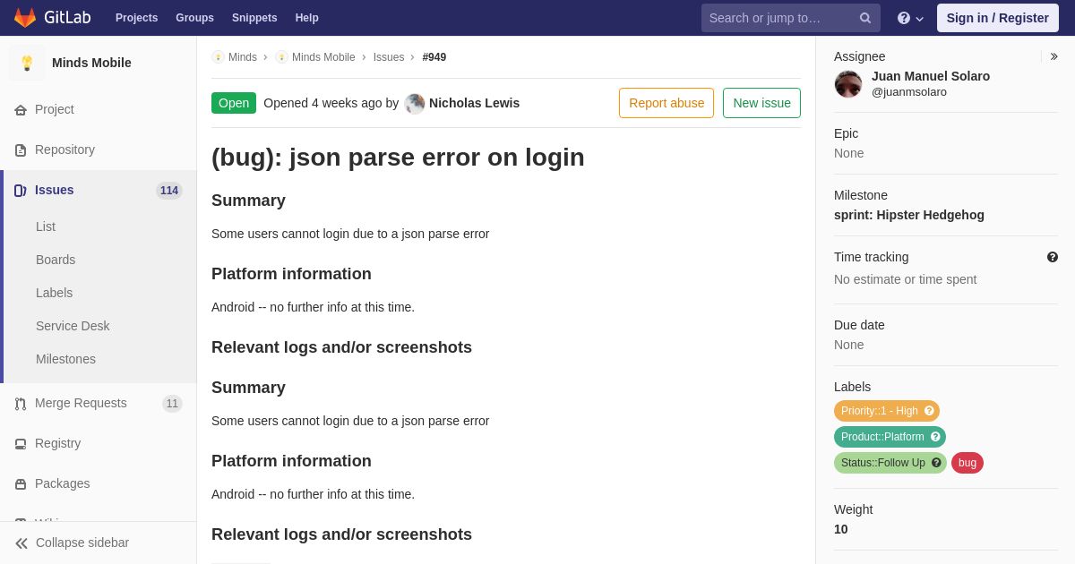Image resolution: width=1075 pixels, height=564 pixels.
Task: Open Help in the top navigation
Action: 307,18
